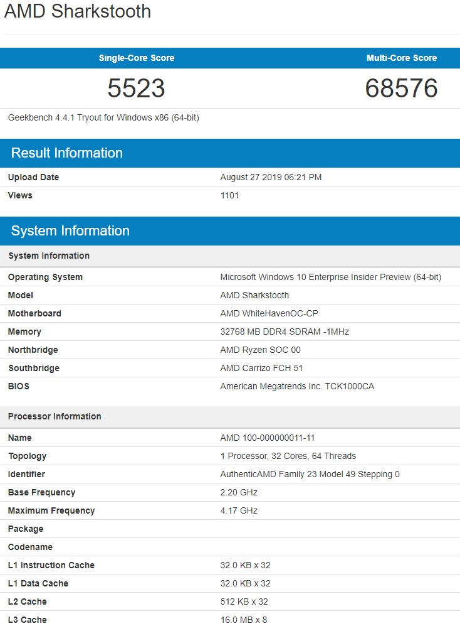Click the 32 Cores, 64 Threads topology value
The height and width of the screenshot is (631, 460).
(288, 456)
